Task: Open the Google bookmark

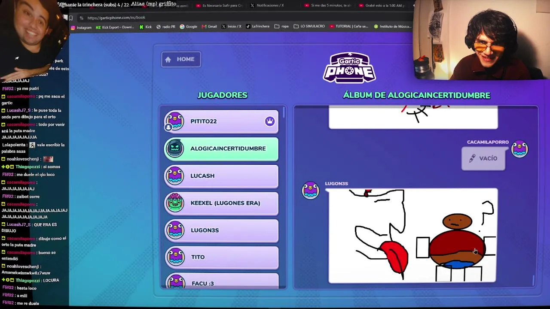Action: point(188,27)
